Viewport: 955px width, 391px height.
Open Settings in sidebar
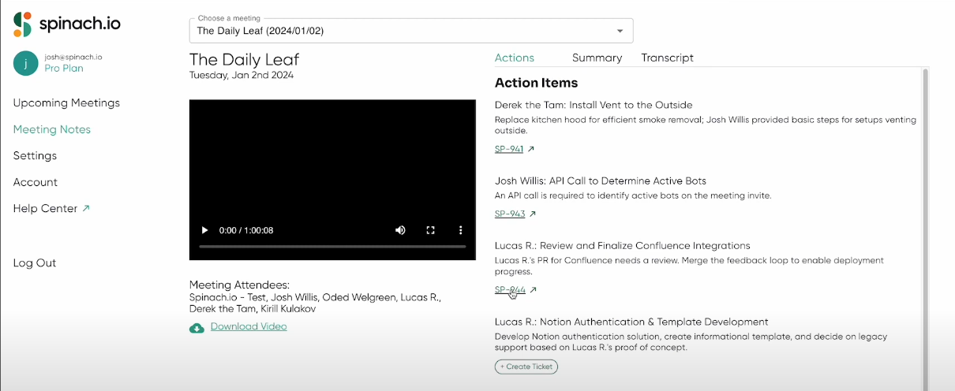(x=35, y=155)
